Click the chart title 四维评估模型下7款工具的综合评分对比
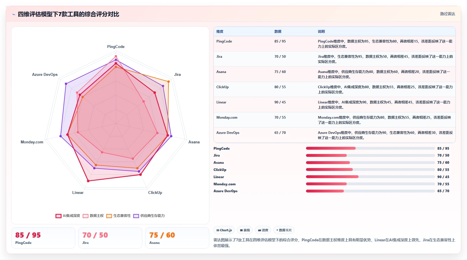This screenshot has height=260, width=467. tap(68, 14)
